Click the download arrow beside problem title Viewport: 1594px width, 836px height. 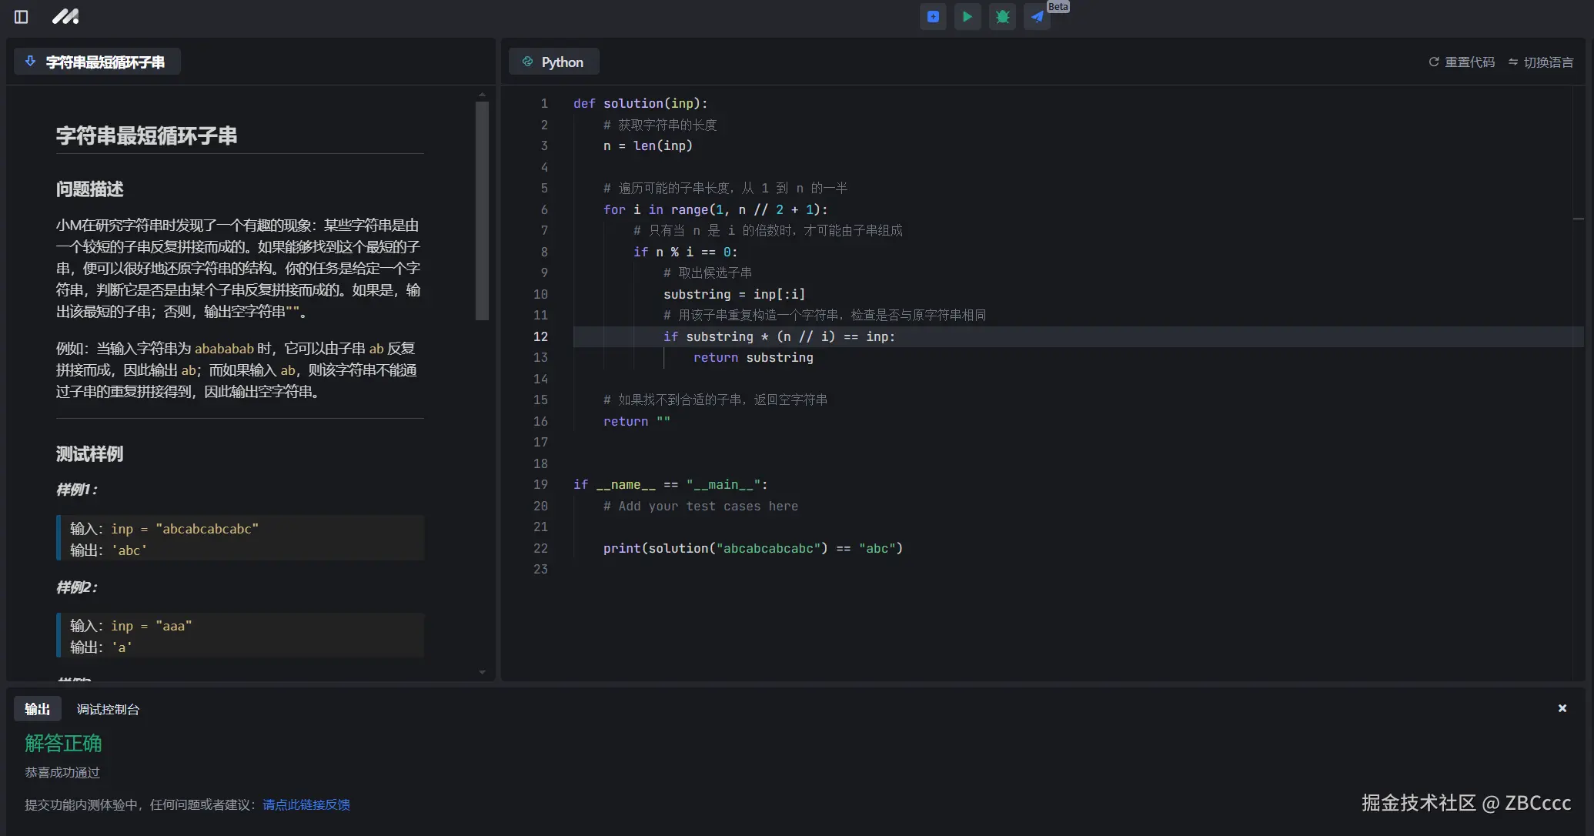[31, 62]
